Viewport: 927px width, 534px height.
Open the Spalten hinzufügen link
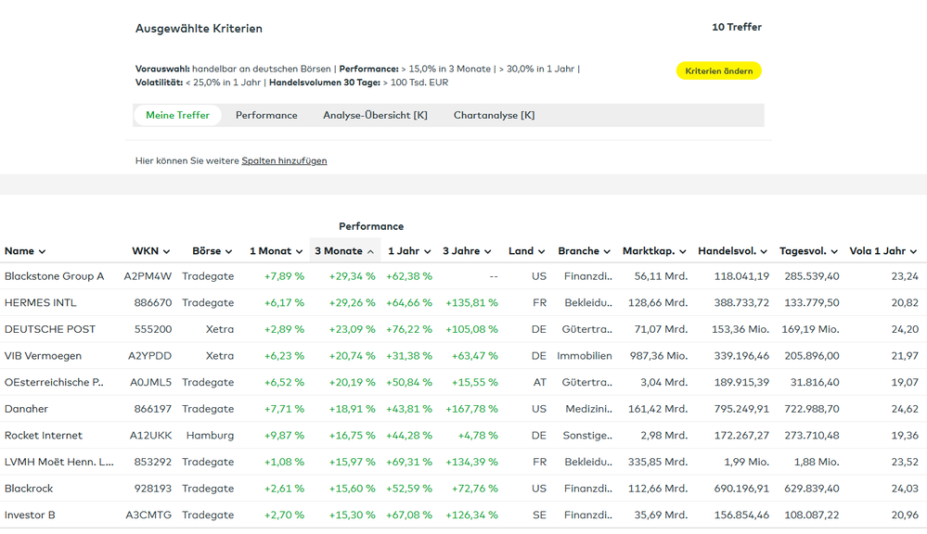click(x=284, y=161)
